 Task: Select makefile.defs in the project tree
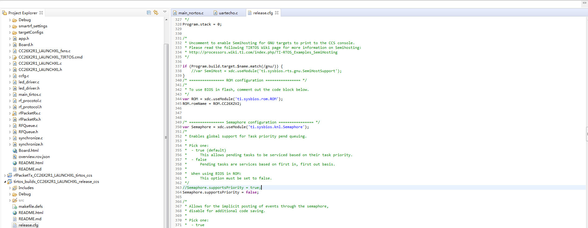31,207
